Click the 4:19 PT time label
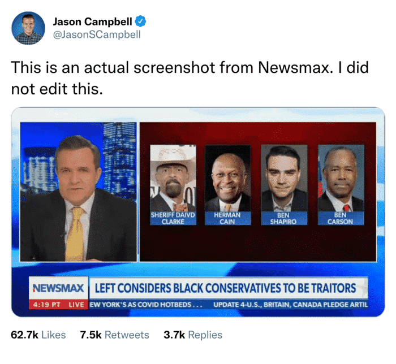396x364 pixels. click(47, 305)
